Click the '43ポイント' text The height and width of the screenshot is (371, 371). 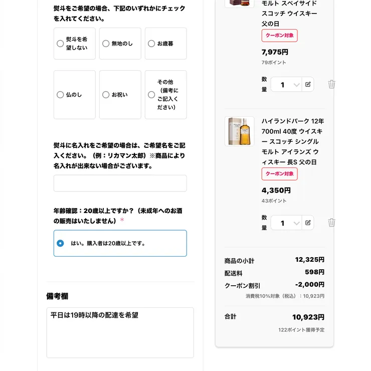[x=274, y=201]
